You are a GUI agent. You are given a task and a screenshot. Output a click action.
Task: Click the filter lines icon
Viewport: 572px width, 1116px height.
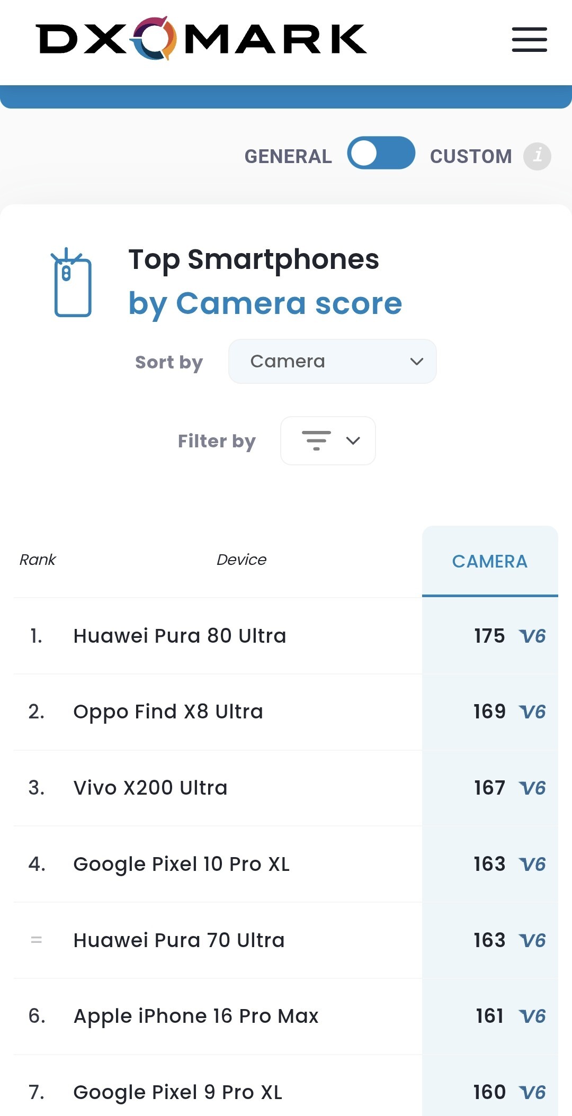(316, 440)
